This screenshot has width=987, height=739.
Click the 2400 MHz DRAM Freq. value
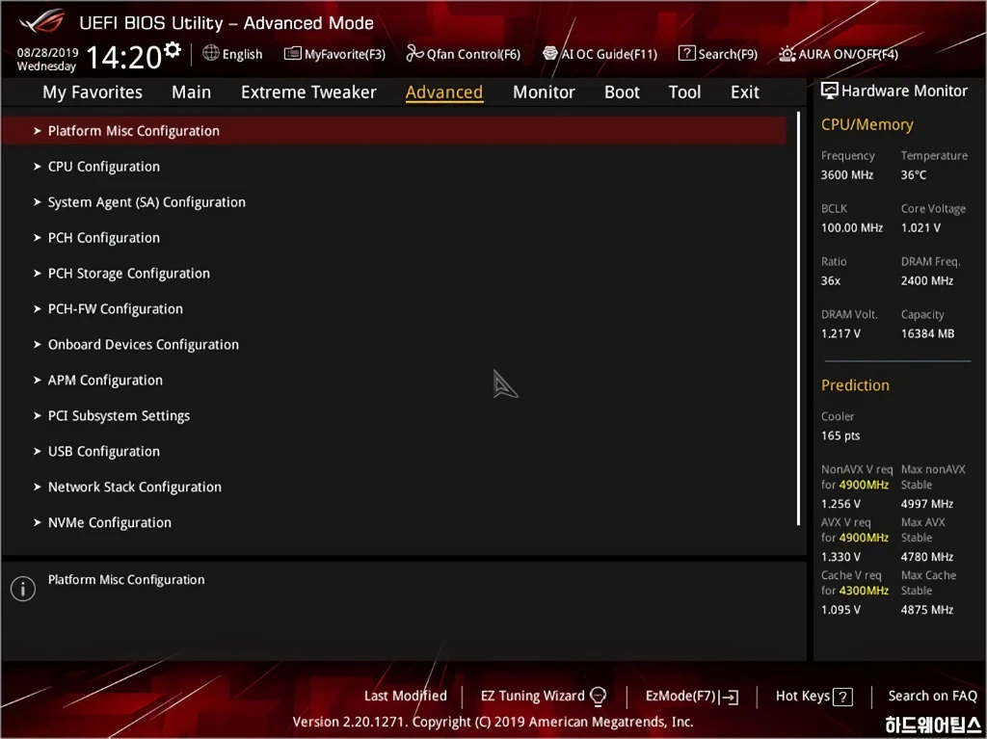(x=926, y=280)
